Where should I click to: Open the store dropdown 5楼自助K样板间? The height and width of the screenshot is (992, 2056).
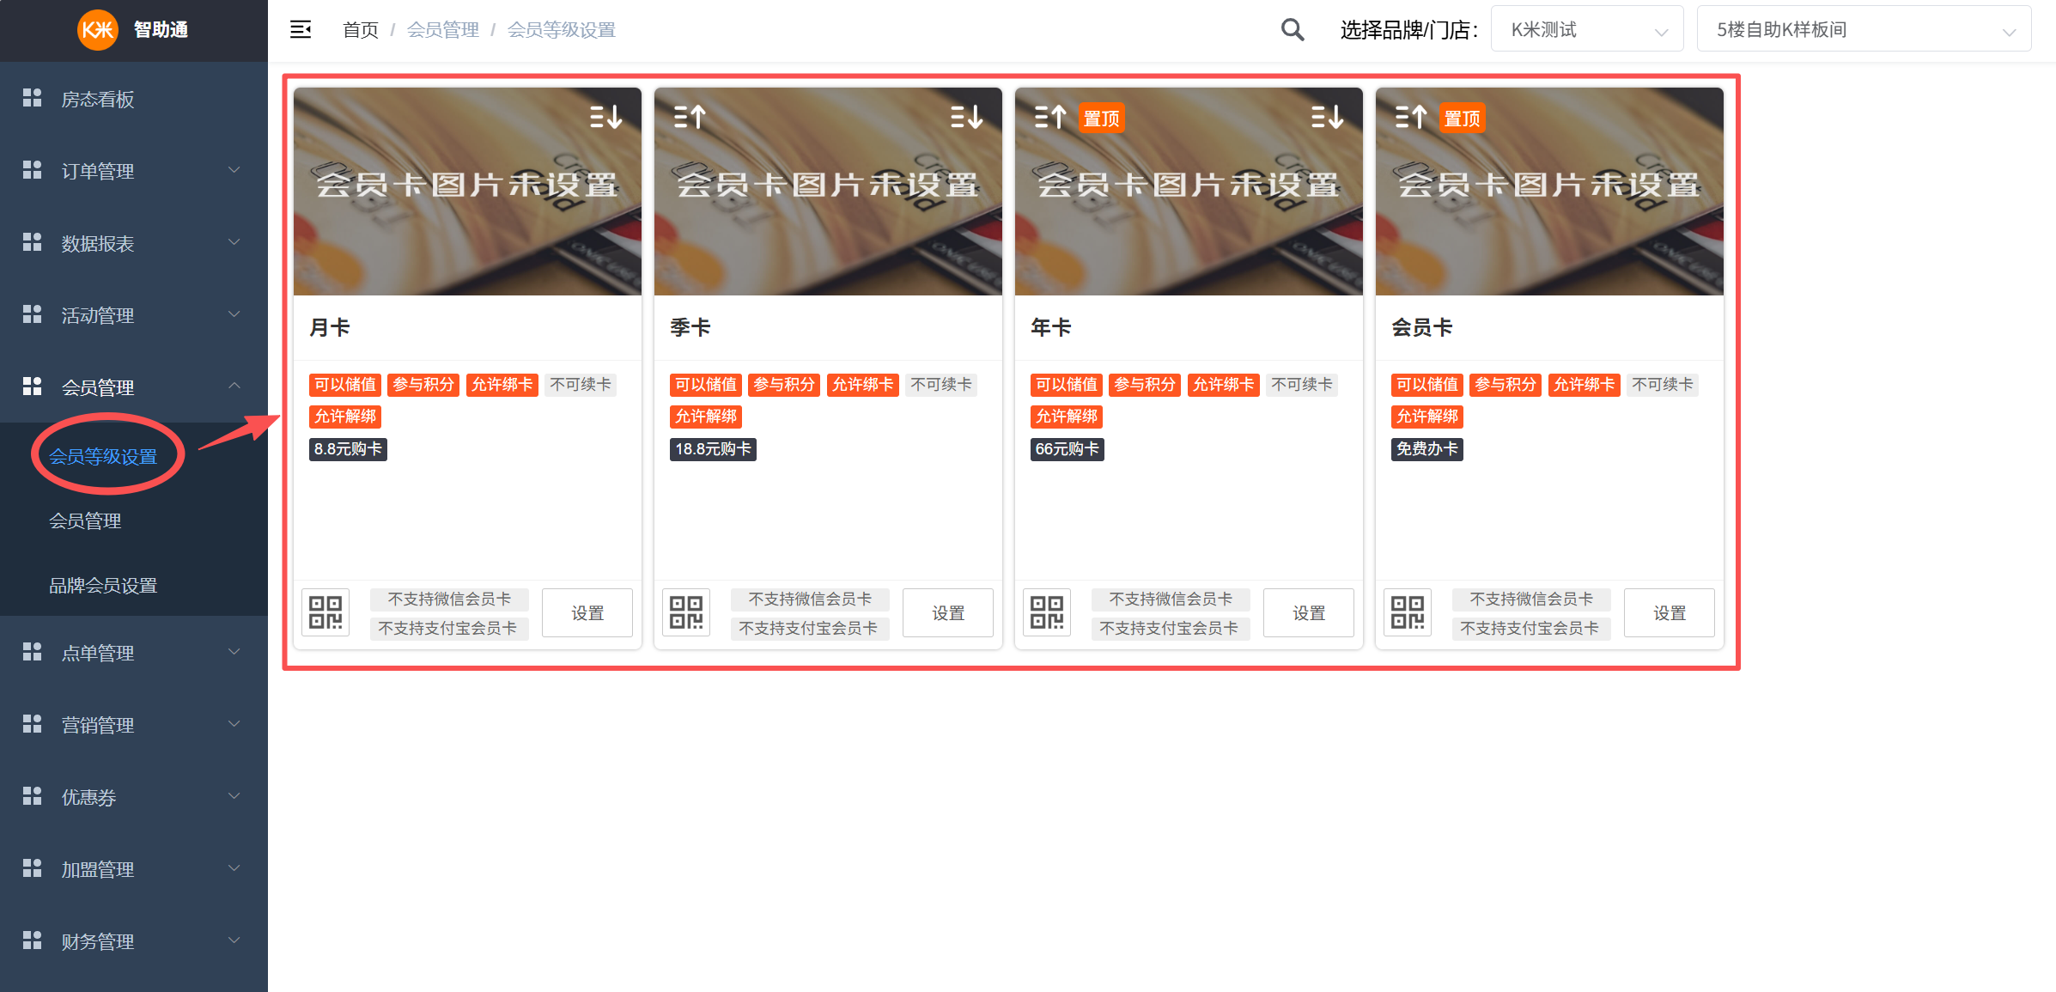pos(1864,30)
